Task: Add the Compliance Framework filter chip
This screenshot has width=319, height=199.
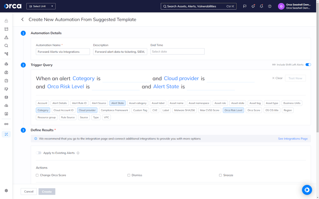Action: pyautogui.click(x=114, y=110)
